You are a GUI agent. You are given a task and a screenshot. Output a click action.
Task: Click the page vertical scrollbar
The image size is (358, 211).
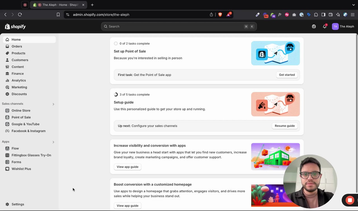click(x=357, y=113)
